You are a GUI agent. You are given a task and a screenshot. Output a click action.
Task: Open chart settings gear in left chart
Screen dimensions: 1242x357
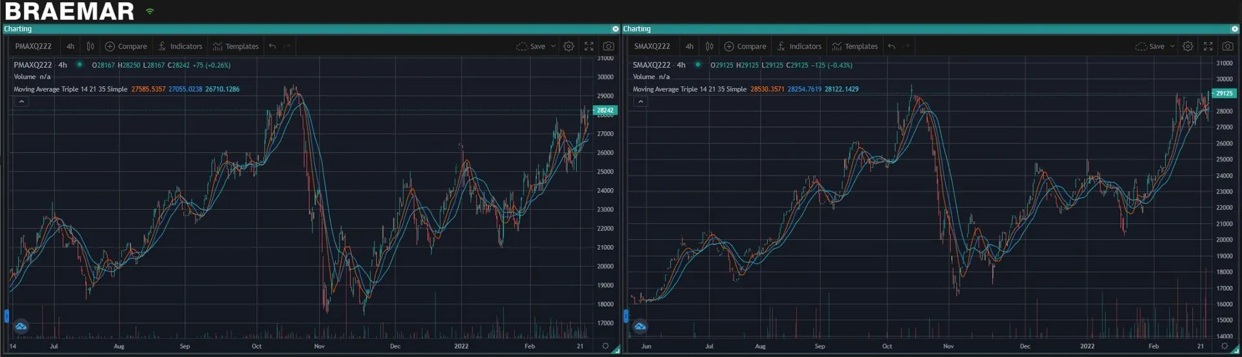coord(569,46)
